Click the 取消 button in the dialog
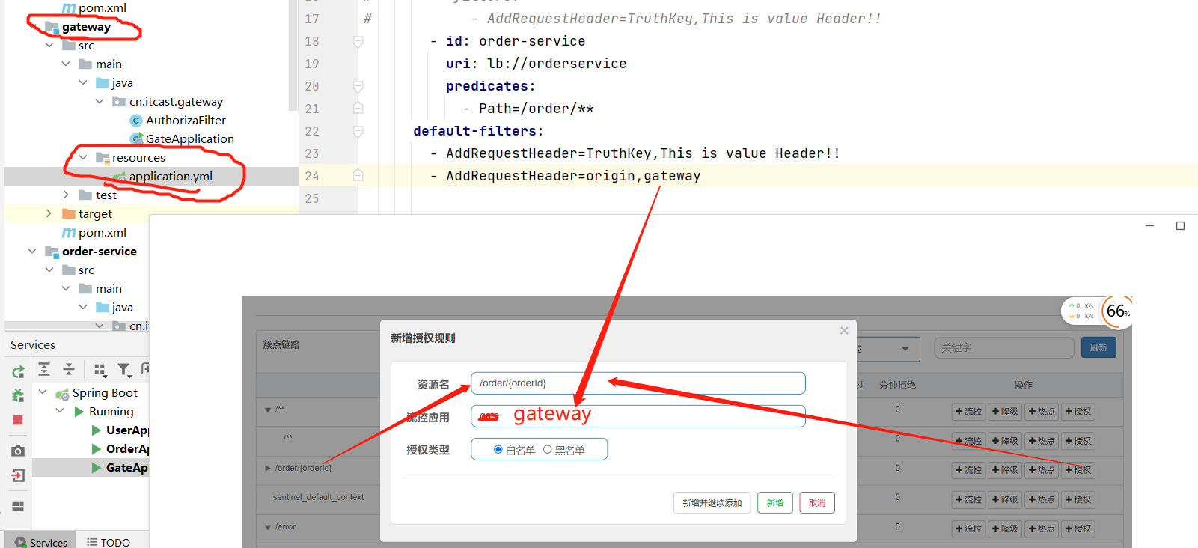The image size is (1198, 548). pos(817,503)
